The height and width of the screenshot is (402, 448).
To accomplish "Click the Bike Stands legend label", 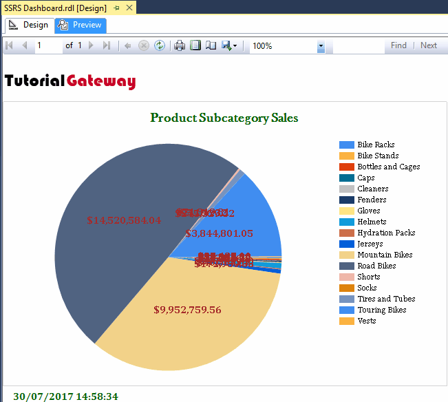I will tap(378, 156).
